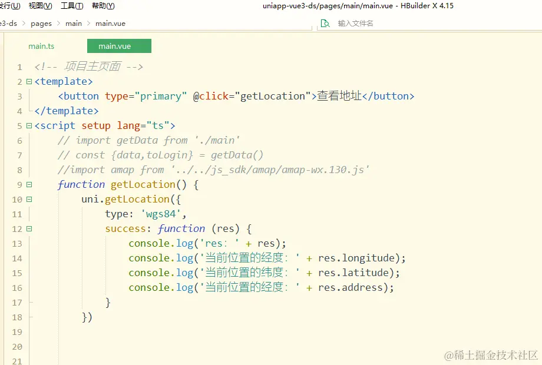This screenshot has height=365, width=542.
Task: Click the amap-wx.130.js import comment
Action: pos(213,170)
